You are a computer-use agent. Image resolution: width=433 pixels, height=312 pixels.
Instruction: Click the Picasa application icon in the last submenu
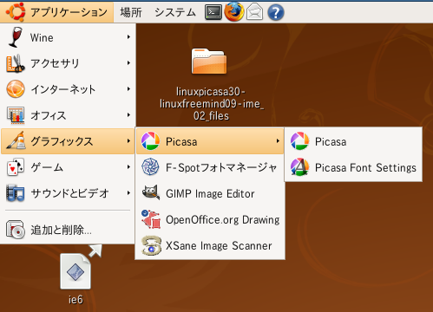(299, 141)
